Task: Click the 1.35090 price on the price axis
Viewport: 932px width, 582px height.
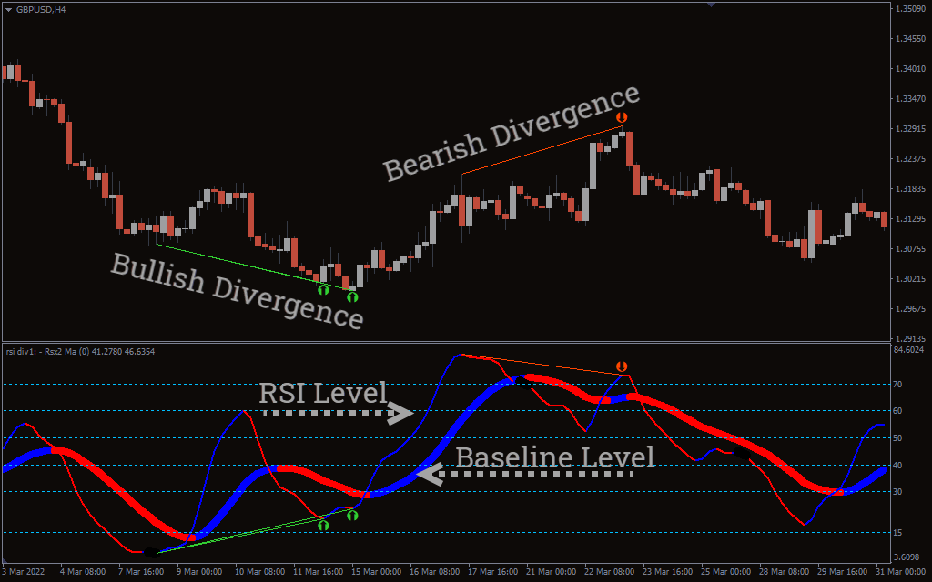Action: pos(910,9)
